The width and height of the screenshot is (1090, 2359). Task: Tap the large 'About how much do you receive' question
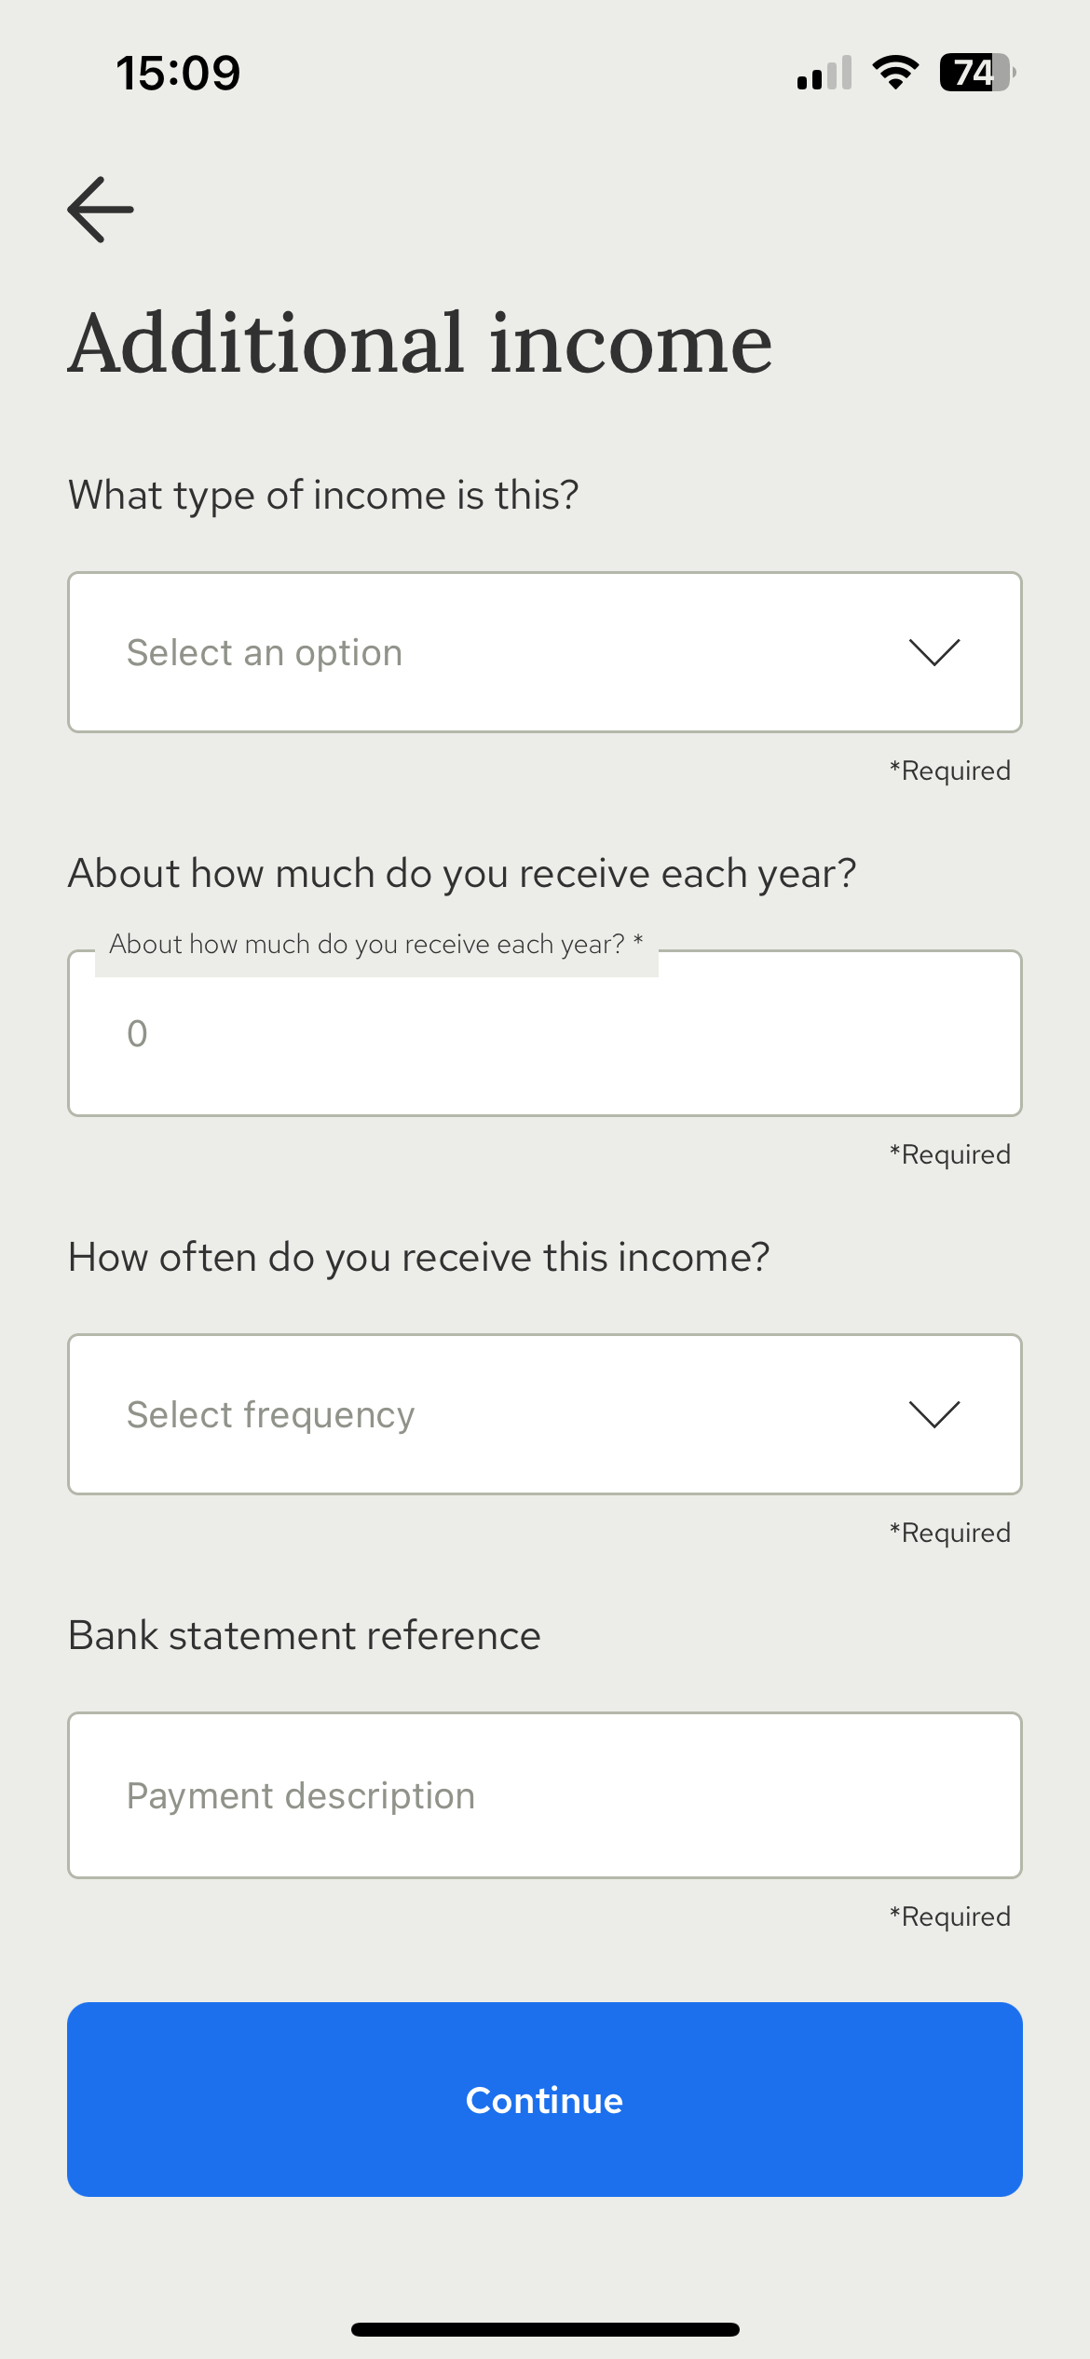[x=462, y=874]
